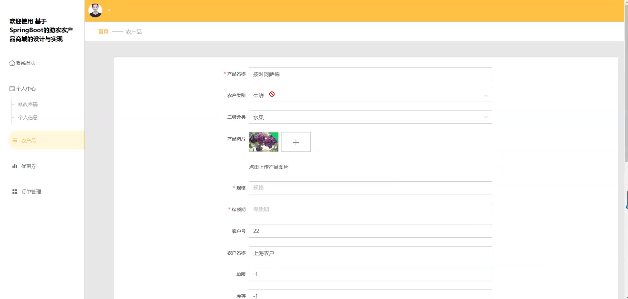Click the 点击上传产品图片 hint text
The width and height of the screenshot is (628, 299).
269,167
